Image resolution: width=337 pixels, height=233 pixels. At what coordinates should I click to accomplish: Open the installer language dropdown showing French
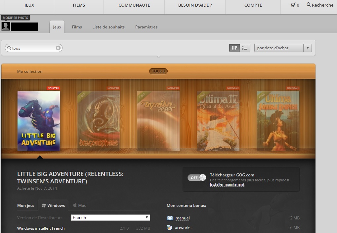pos(110,217)
